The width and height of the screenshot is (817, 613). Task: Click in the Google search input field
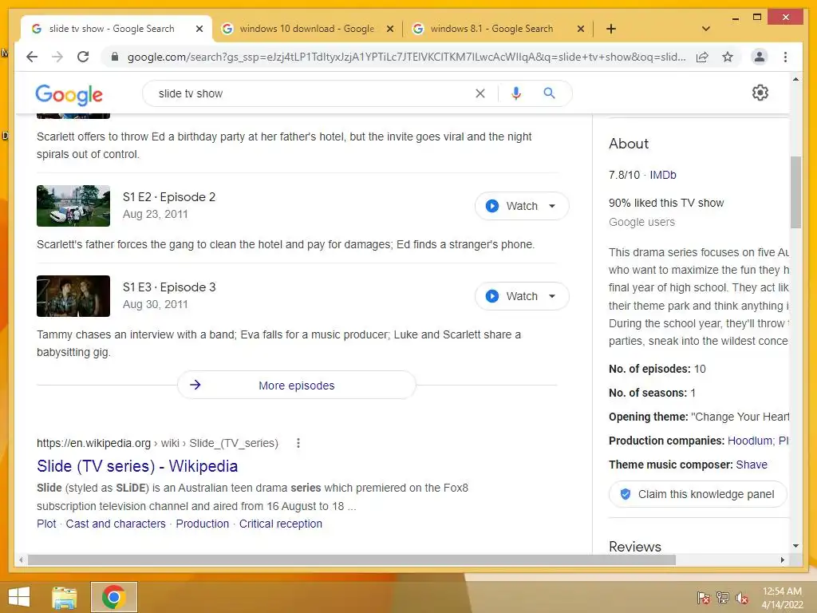(313, 93)
